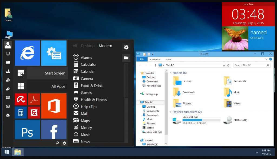Open the hamed user folder on desktop
This screenshot has width=277, height=159.
(8, 15)
